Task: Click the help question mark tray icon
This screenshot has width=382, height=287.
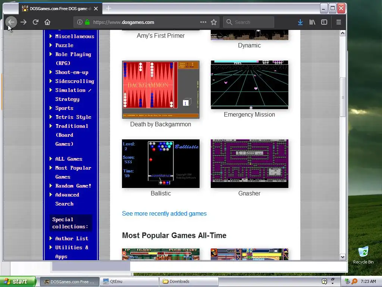Action: point(324,281)
